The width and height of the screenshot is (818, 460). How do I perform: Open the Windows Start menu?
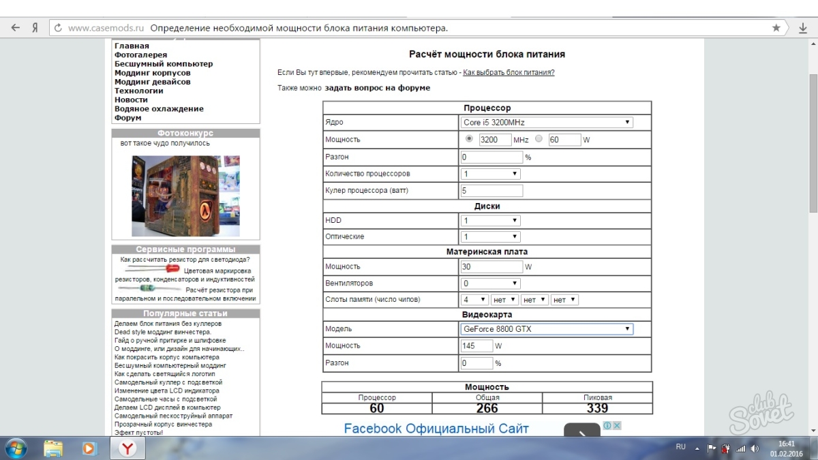15,448
